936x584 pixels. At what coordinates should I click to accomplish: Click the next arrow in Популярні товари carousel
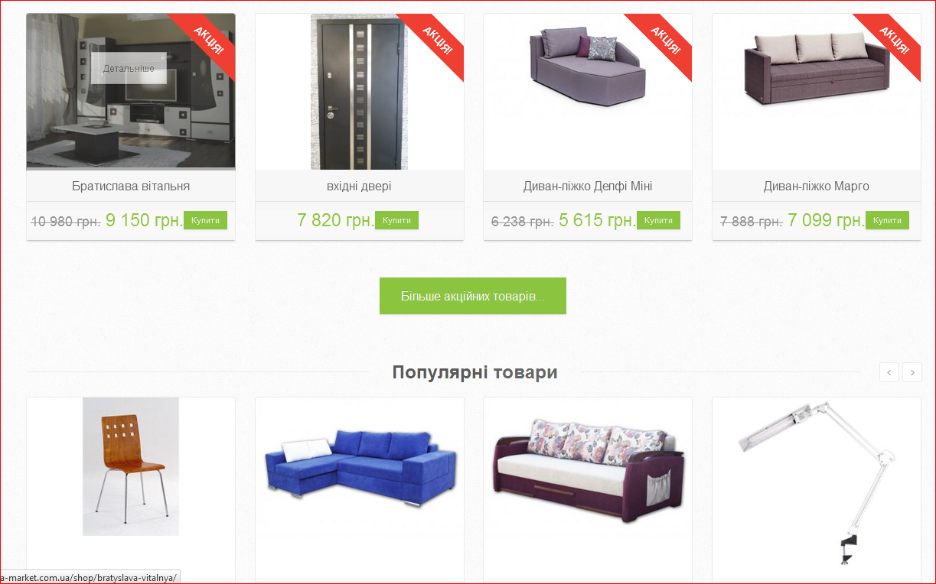tap(912, 372)
